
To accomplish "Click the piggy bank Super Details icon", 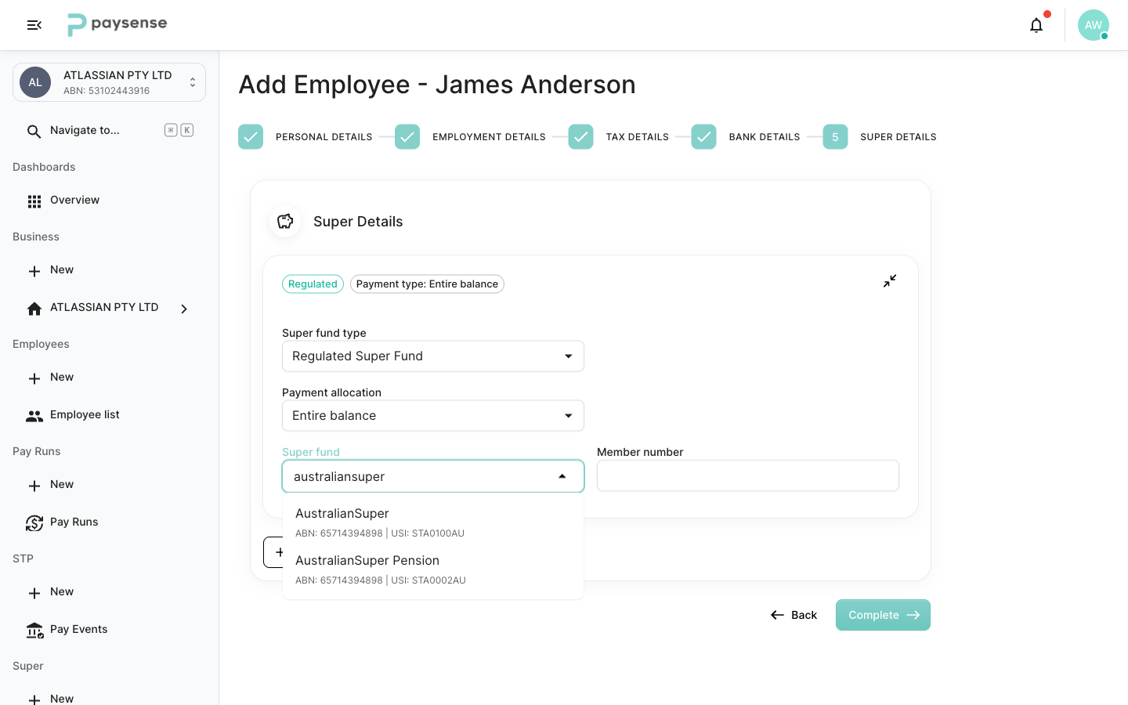I will coord(285,222).
